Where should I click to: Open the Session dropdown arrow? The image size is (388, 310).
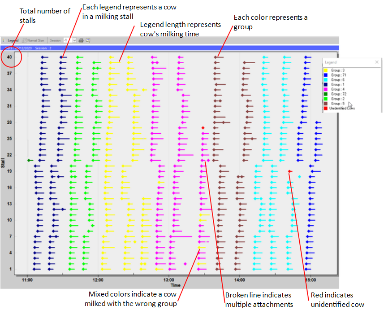[x=74, y=40]
